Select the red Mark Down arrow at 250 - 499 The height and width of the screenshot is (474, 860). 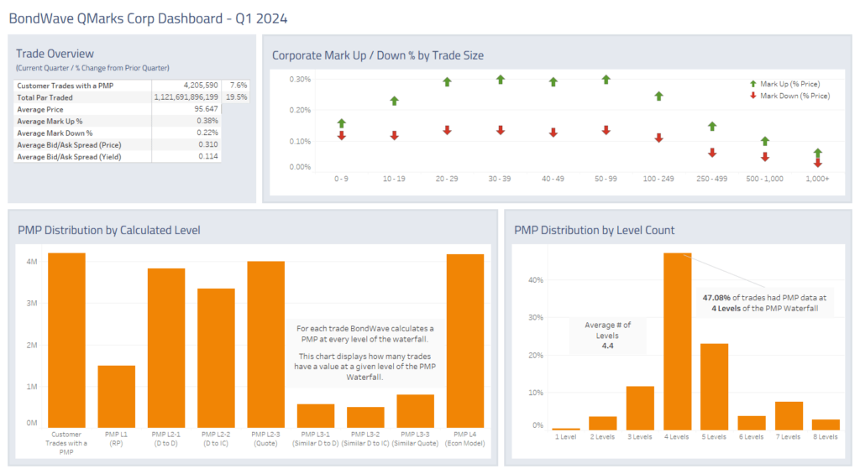(x=711, y=153)
